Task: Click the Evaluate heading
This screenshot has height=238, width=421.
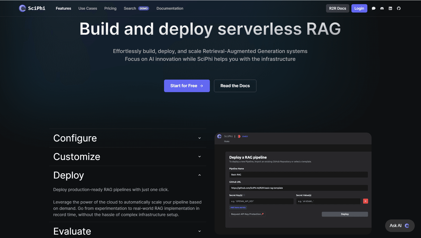Action: 72,231
